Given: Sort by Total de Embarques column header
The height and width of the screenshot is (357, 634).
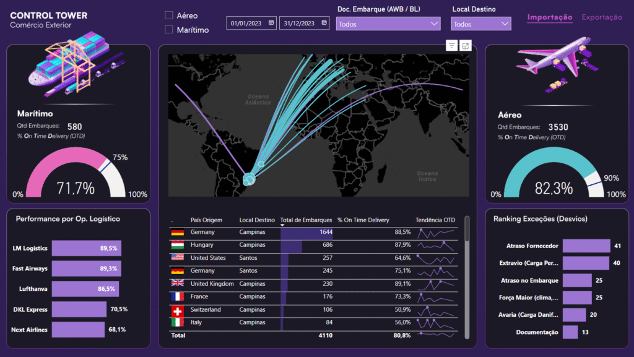Looking at the screenshot, I should tap(303, 220).
